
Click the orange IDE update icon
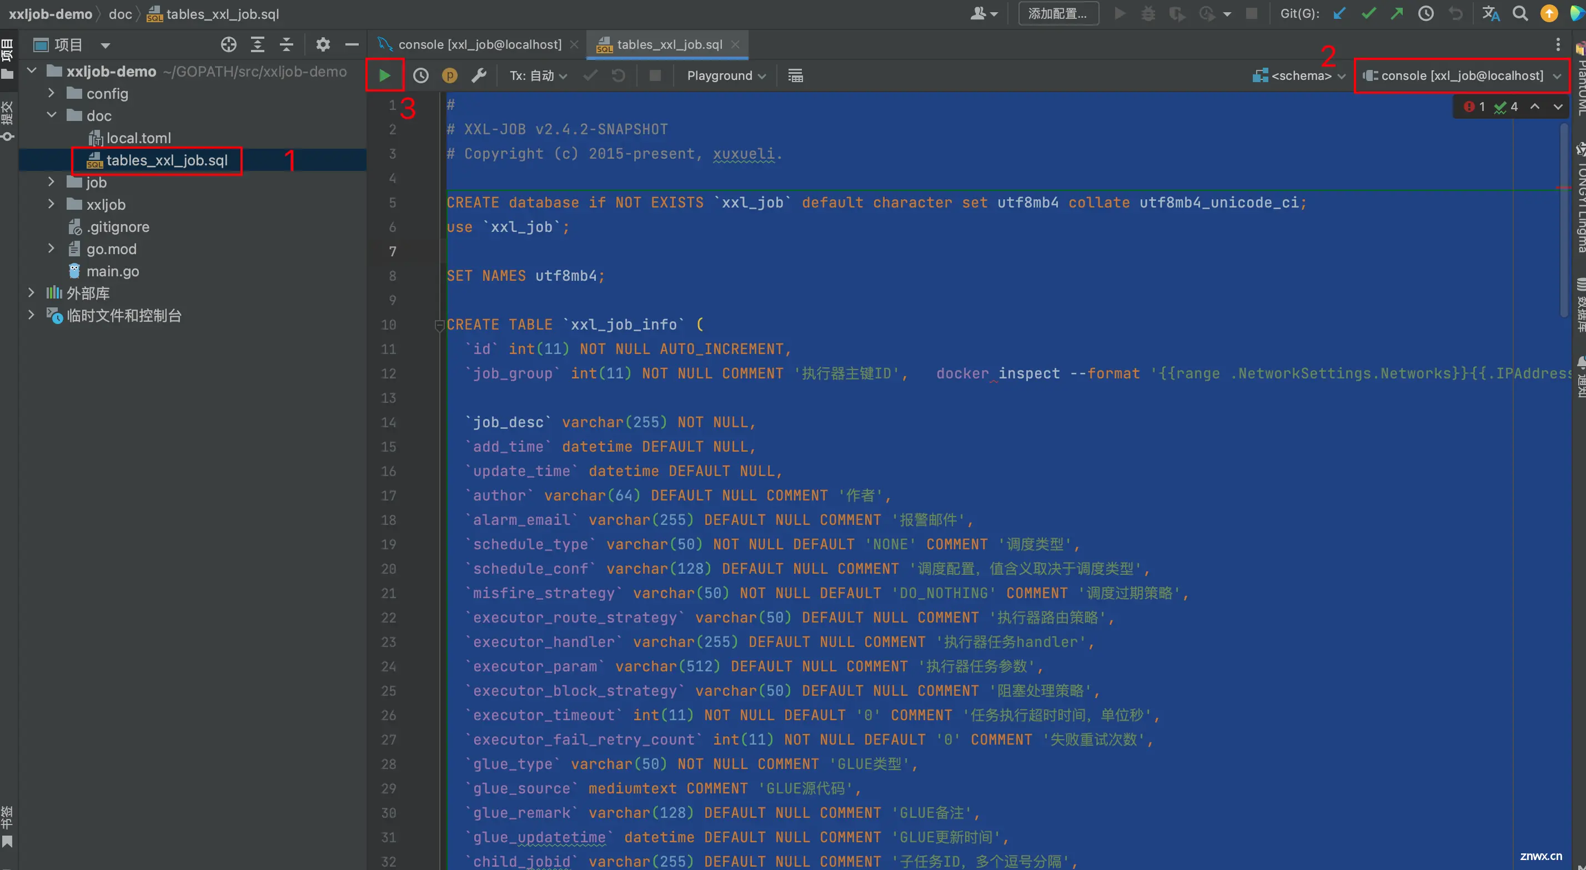click(1549, 13)
